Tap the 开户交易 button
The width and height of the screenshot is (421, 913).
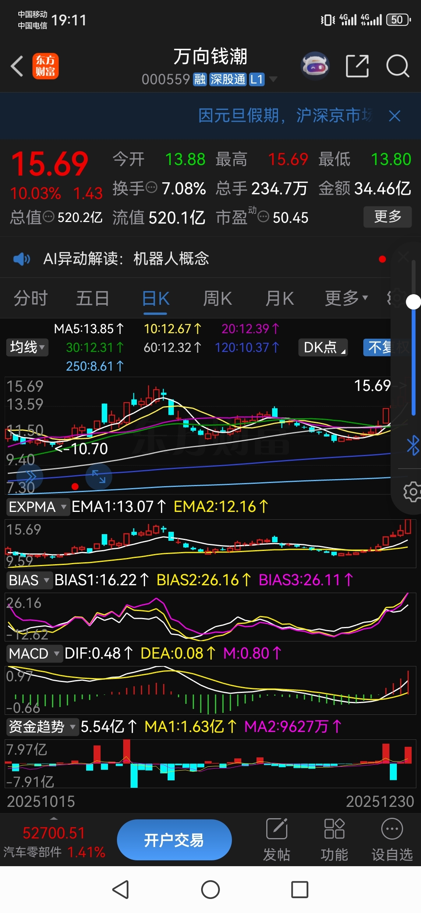click(x=174, y=840)
